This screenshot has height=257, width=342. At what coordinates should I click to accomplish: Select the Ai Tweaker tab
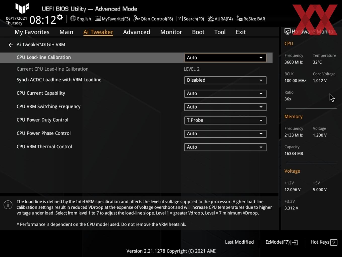coord(98,32)
